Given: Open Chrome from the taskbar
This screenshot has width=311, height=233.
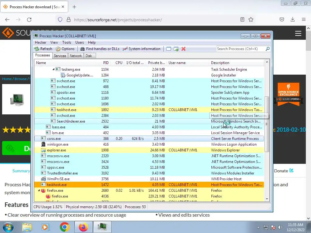Looking at the screenshot, I should pyautogui.click(x=64, y=227).
